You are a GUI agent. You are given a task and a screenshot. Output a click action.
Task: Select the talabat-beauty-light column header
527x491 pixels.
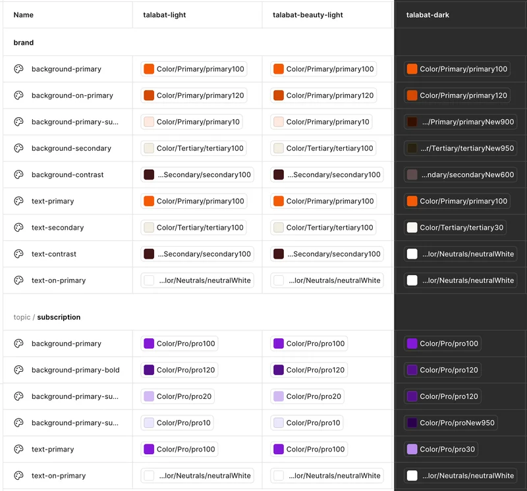pos(308,14)
